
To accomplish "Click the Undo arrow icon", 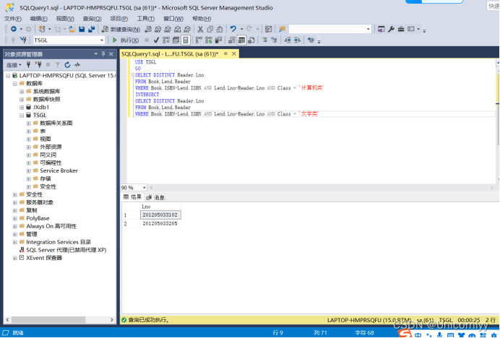I will 233,29.
